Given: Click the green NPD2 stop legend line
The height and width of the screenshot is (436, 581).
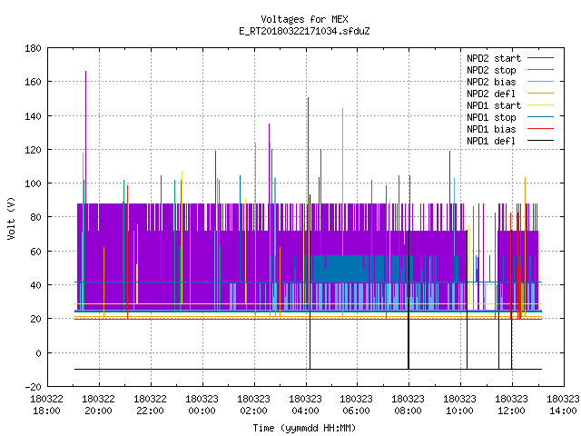Looking at the screenshot, I should (x=540, y=69).
